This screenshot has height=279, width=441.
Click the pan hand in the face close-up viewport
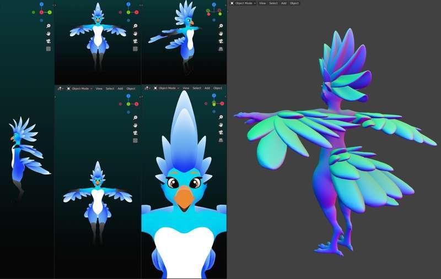(x=221, y=124)
